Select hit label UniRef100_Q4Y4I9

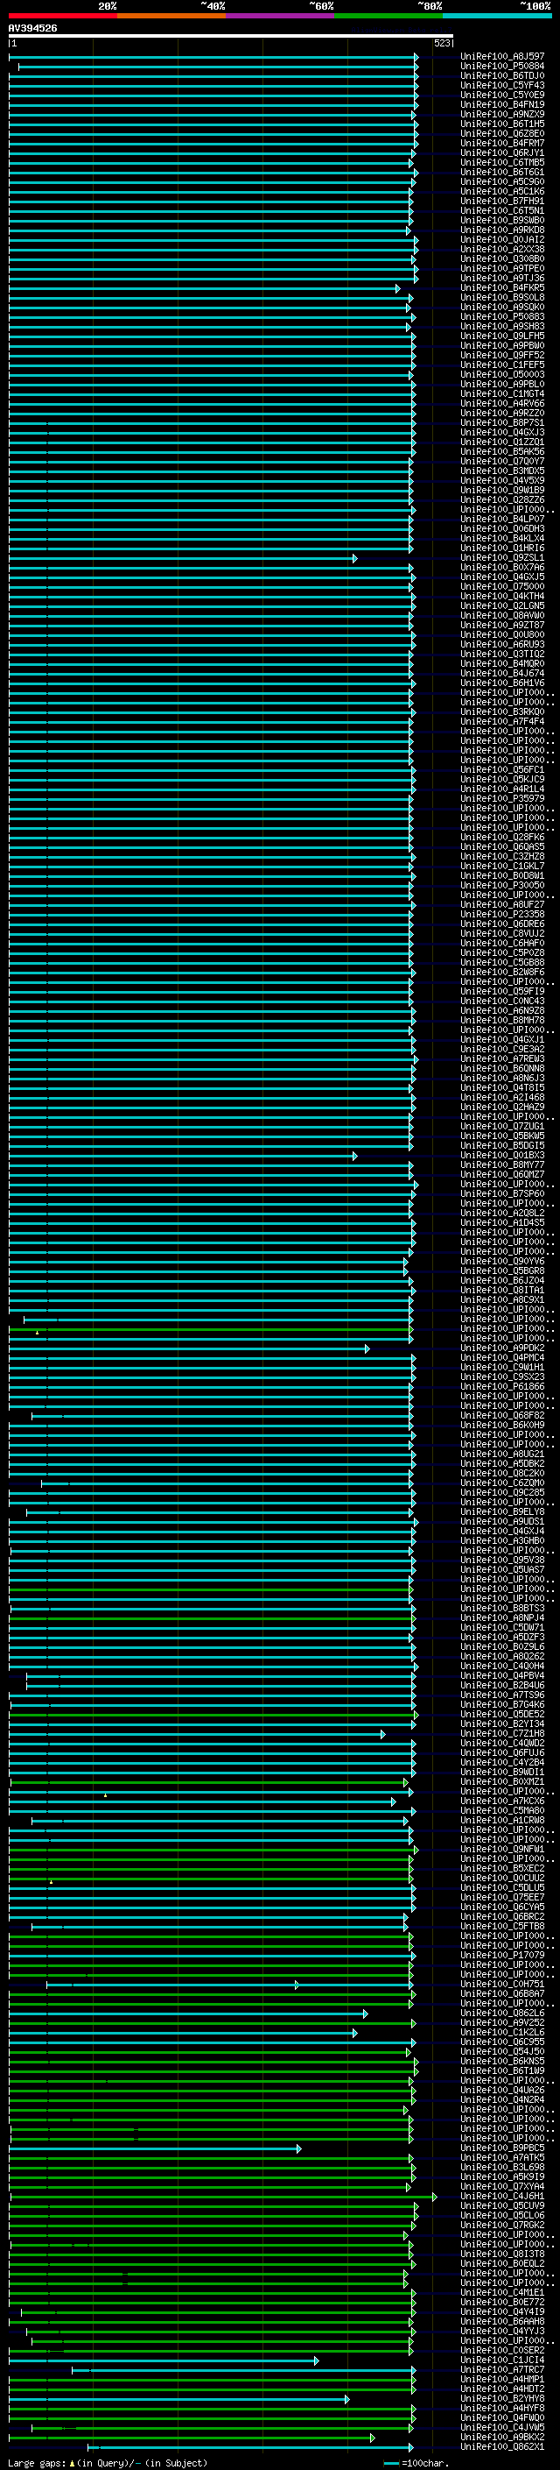[x=502, y=2311]
